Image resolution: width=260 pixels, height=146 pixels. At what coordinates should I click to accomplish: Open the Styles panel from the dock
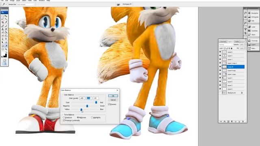253,34
